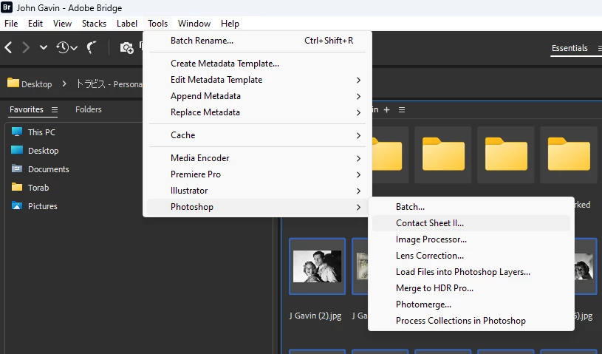The width and height of the screenshot is (602, 354).
Task: Expand the Premiere Pro submenu
Action: [x=257, y=174]
